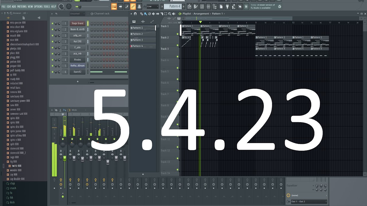Select the Mute tool in Playlist toolbar

pos(153,13)
